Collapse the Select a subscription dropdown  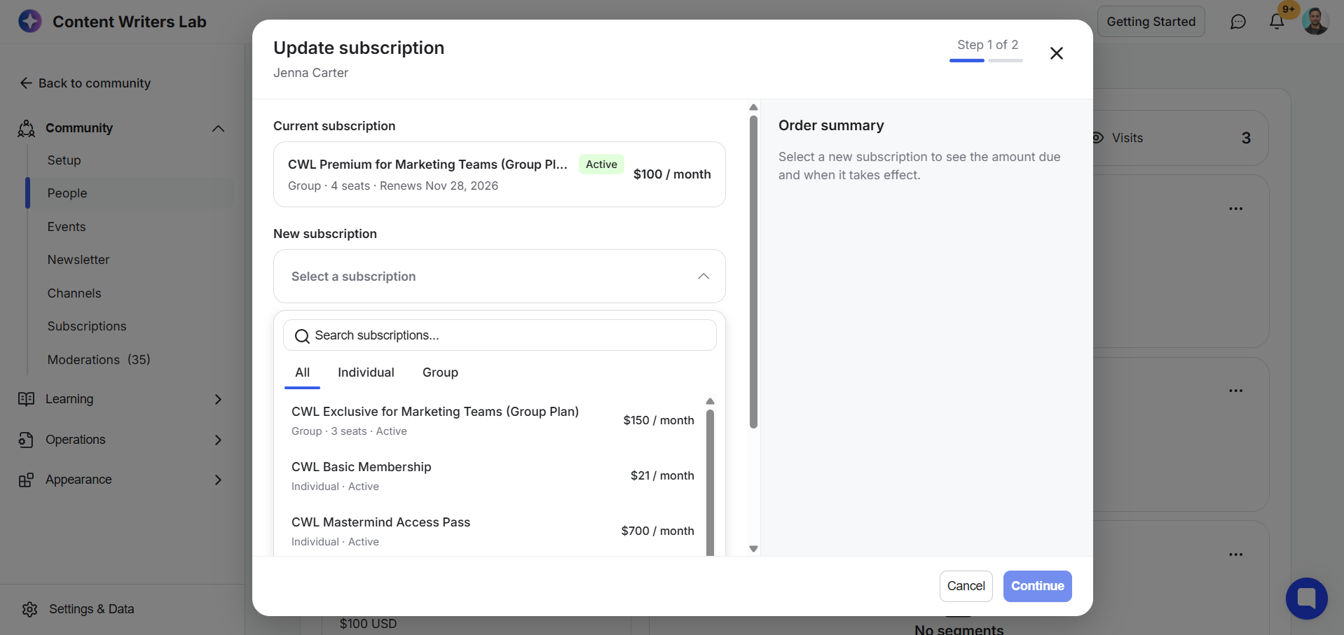coord(704,277)
